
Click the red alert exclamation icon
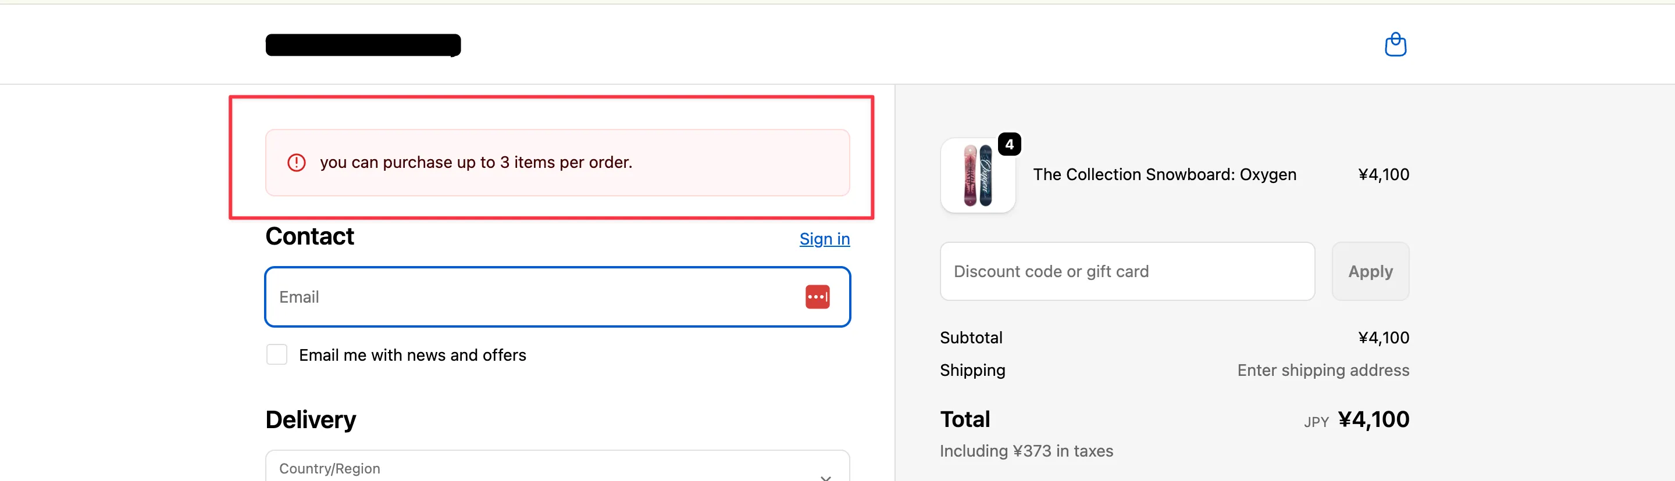[x=296, y=162]
